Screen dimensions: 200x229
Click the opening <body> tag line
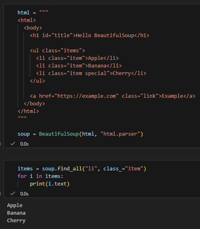33,28
